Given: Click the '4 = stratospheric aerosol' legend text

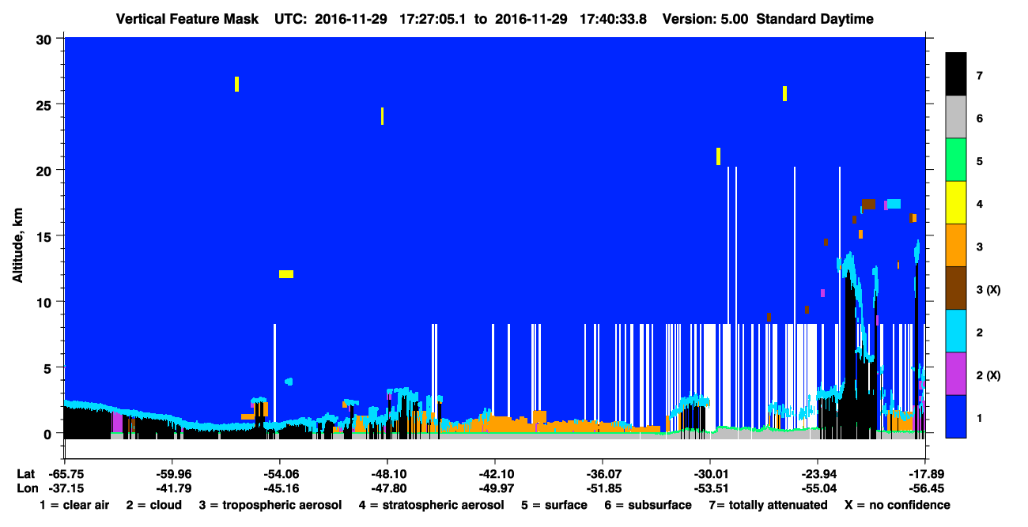Looking at the screenshot, I should point(431,505).
